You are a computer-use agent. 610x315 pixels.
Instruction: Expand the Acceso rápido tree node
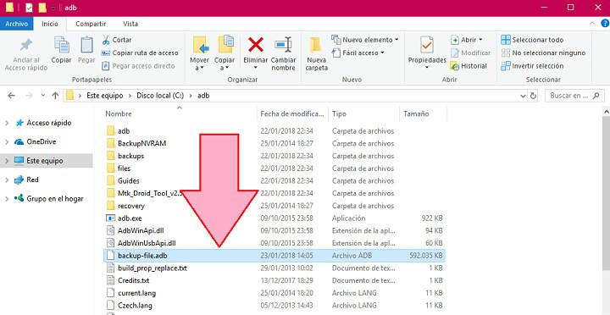[x=7, y=124]
